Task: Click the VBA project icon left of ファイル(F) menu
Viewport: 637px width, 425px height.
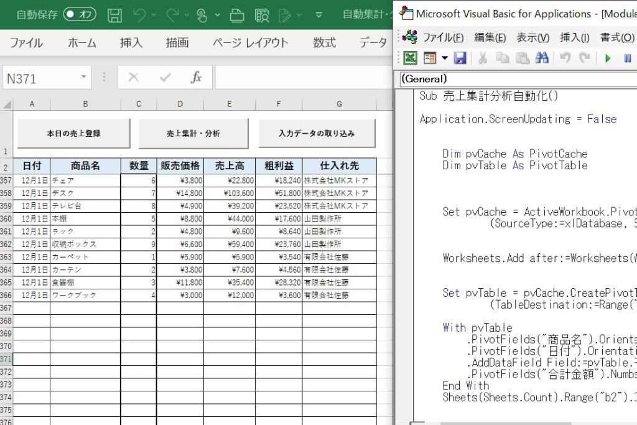Action: click(410, 37)
